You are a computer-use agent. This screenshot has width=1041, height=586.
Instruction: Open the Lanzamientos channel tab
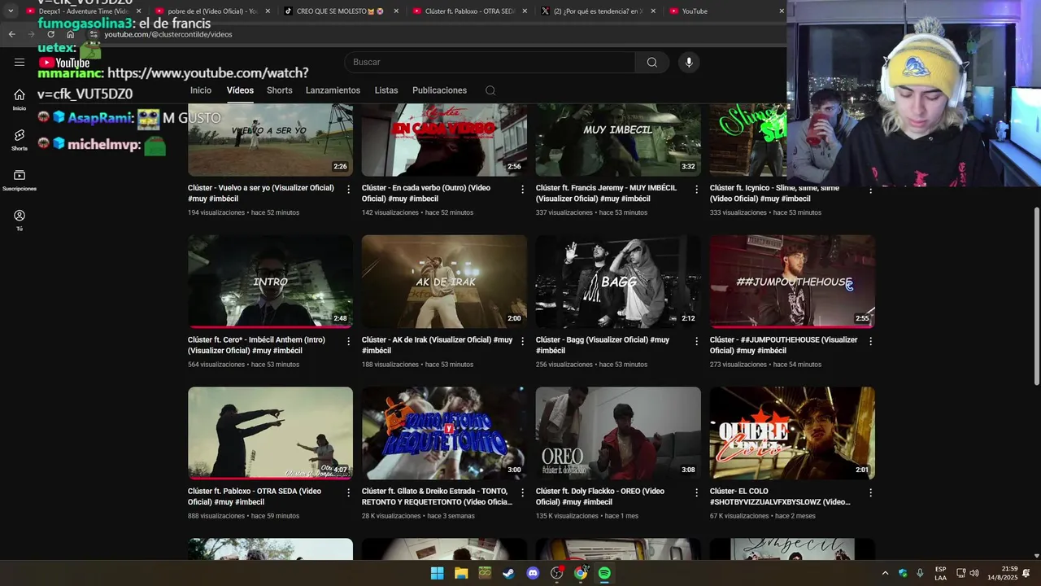[x=333, y=90]
